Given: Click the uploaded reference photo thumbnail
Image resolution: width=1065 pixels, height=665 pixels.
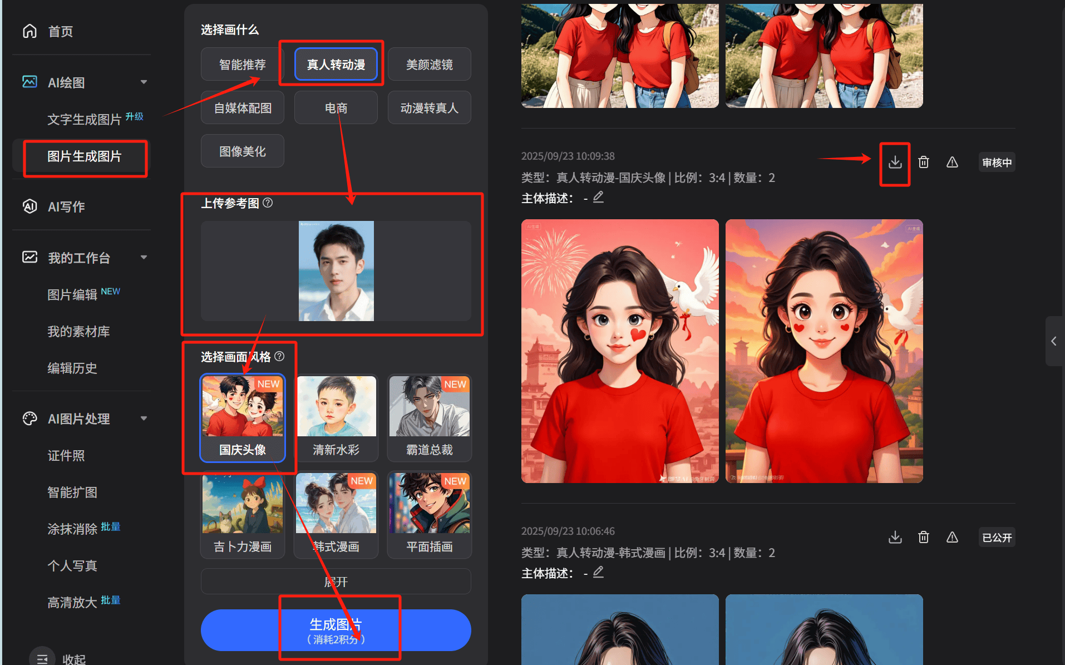Looking at the screenshot, I should coord(336,271).
